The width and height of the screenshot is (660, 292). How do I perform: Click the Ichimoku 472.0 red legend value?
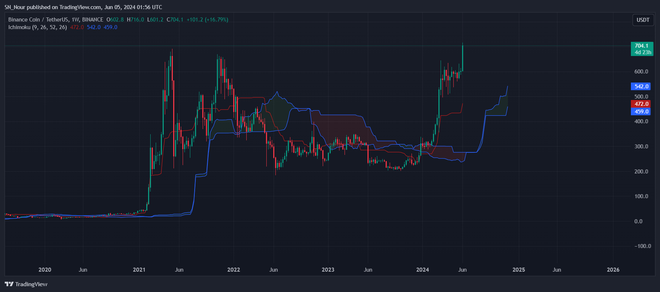click(x=77, y=27)
